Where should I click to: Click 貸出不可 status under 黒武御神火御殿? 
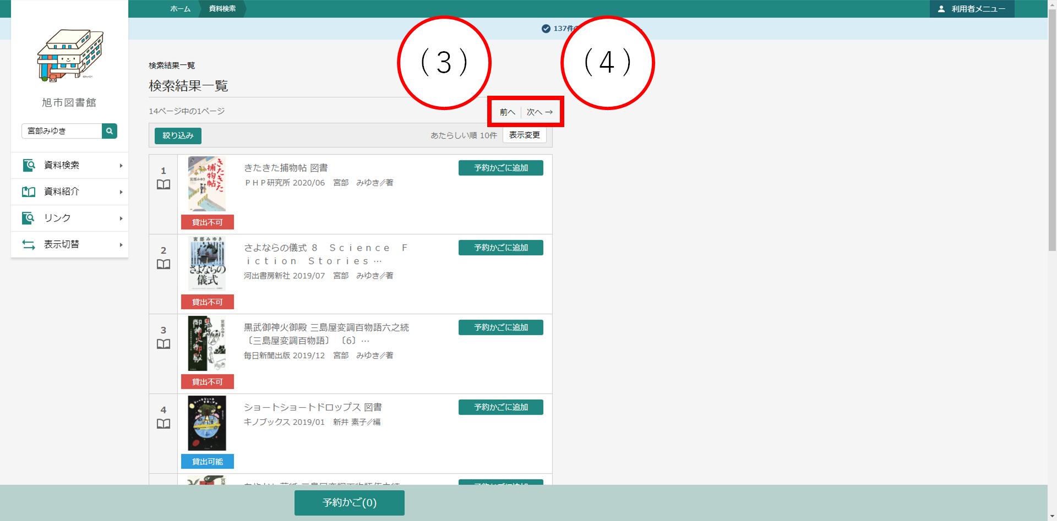208,382
